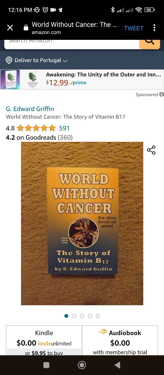Select the second image carousel dot
The width and height of the screenshot is (164, 375).
tap(74, 316)
